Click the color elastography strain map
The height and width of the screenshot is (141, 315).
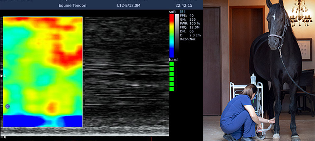43,72
